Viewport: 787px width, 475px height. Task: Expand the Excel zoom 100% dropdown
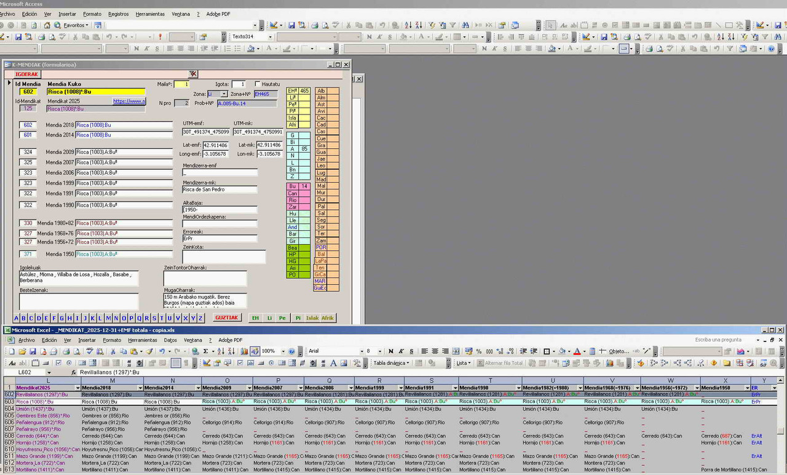coord(283,351)
